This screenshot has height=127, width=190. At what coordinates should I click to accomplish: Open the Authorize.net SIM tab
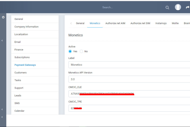point(140,23)
